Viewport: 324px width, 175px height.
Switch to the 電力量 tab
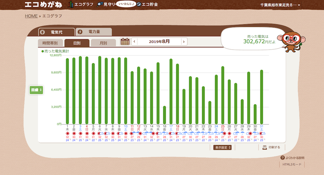[94, 32]
